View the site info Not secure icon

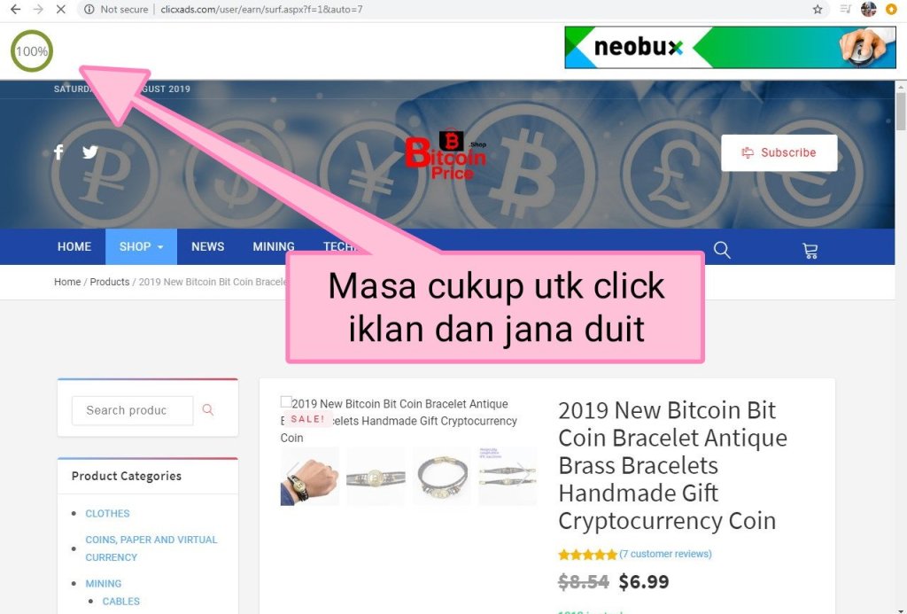(x=89, y=9)
